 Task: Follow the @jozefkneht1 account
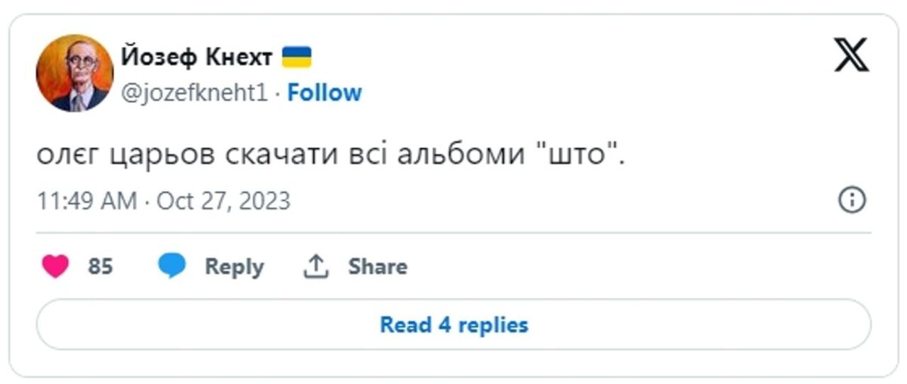click(325, 93)
